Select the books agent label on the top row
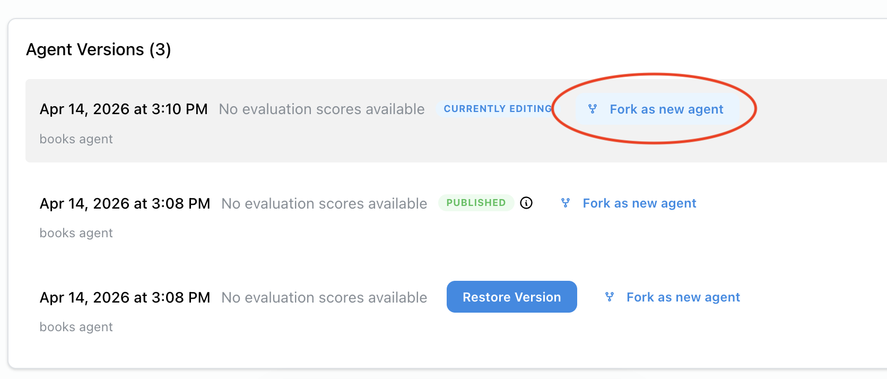This screenshot has width=887, height=379. point(76,139)
